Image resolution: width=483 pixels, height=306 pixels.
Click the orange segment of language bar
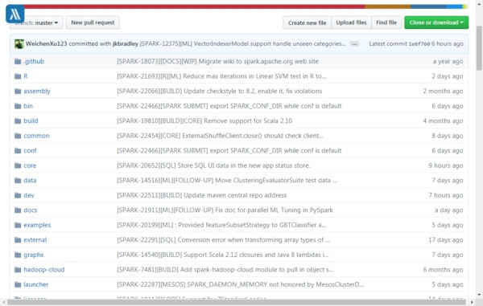[388, 6]
